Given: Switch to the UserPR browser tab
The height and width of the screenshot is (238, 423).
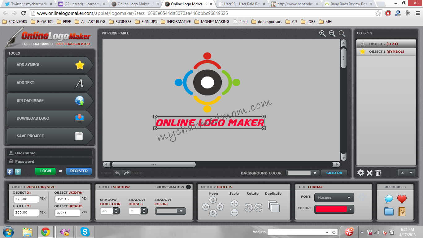Looking at the screenshot, I should click(x=242, y=4).
